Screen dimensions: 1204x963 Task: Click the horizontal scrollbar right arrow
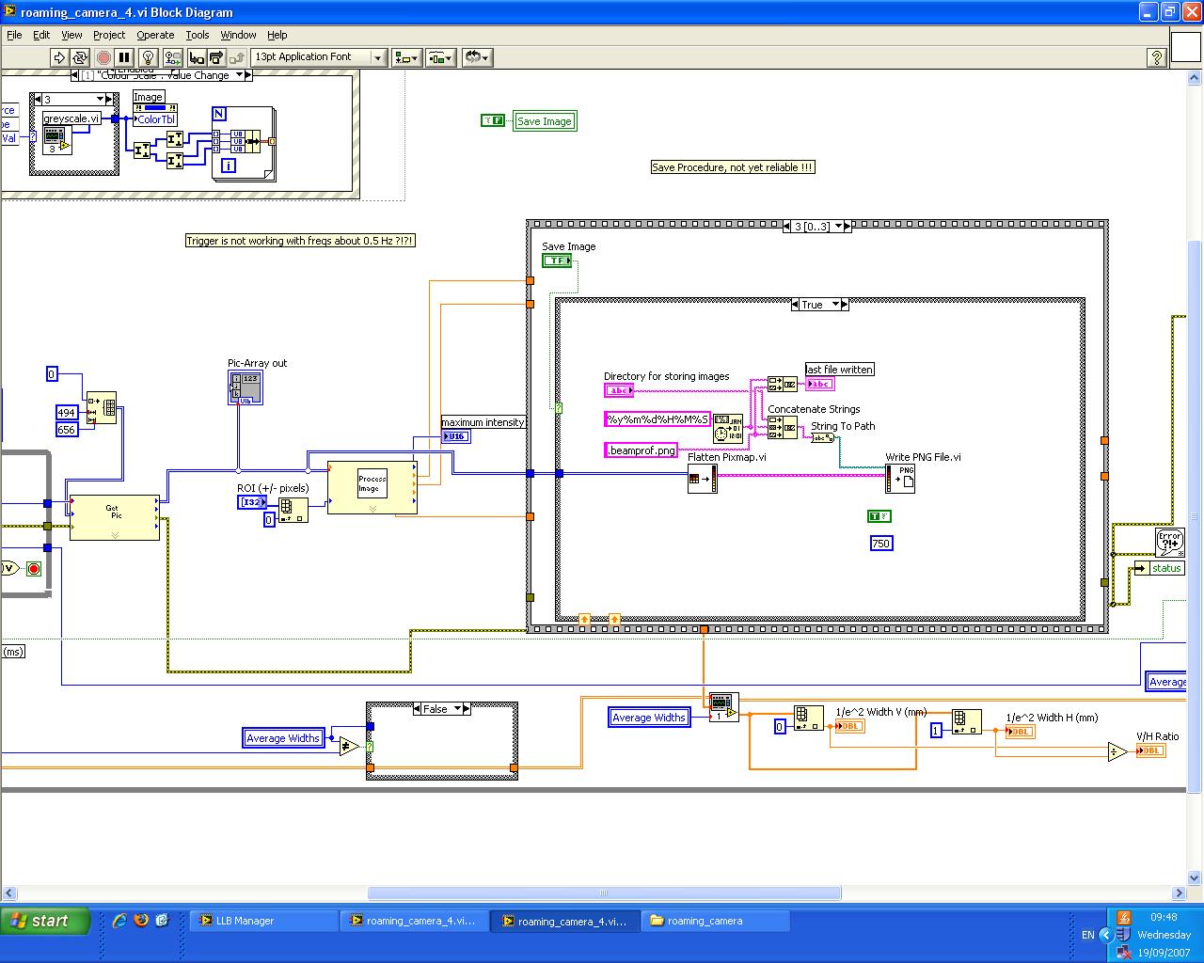tap(1180, 893)
